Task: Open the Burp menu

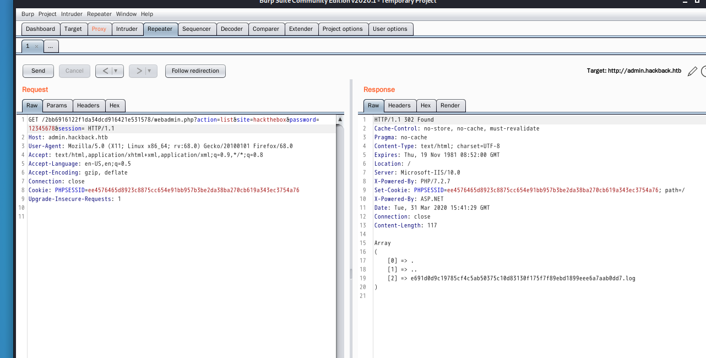Action: (x=28, y=14)
